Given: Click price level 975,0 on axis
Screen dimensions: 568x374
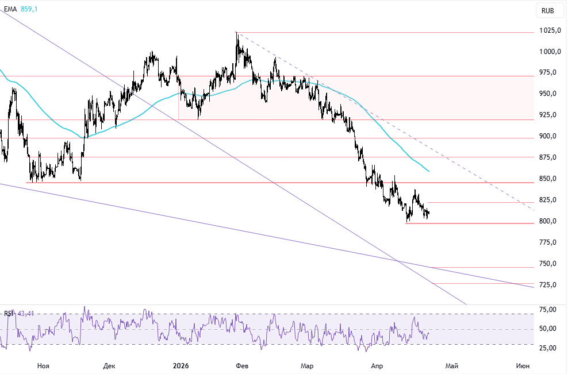Looking at the screenshot, I should coord(548,73).
